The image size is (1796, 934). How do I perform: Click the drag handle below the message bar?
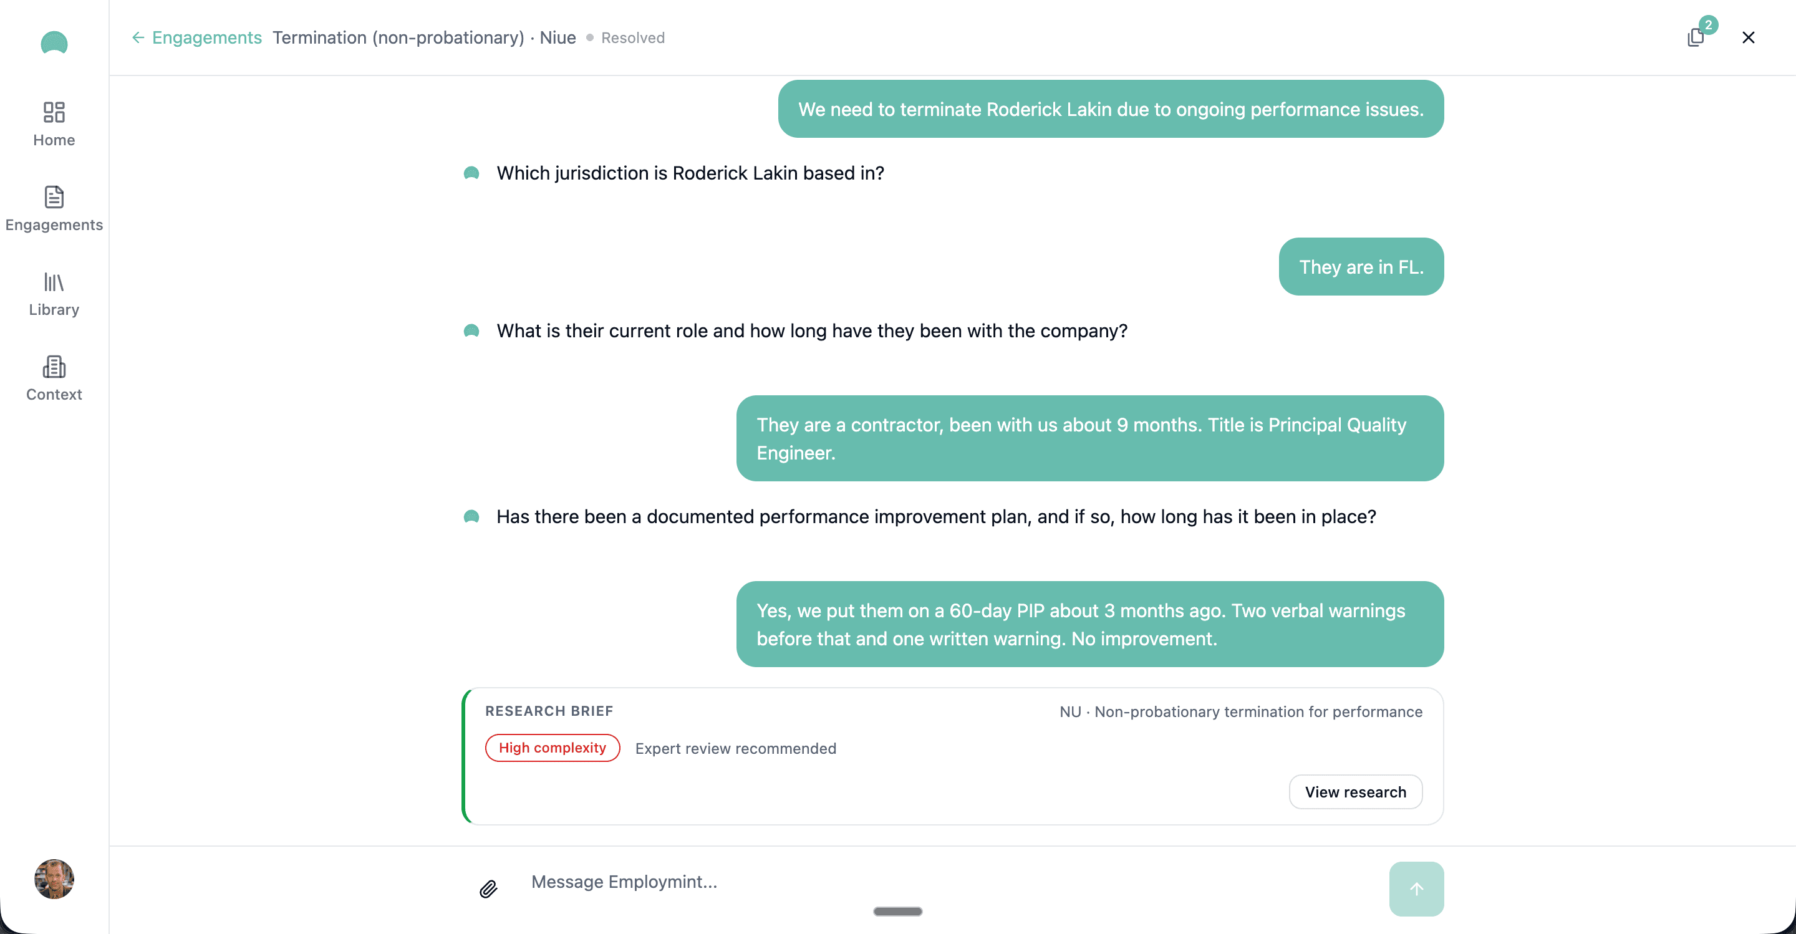click(x=897, y=911)
